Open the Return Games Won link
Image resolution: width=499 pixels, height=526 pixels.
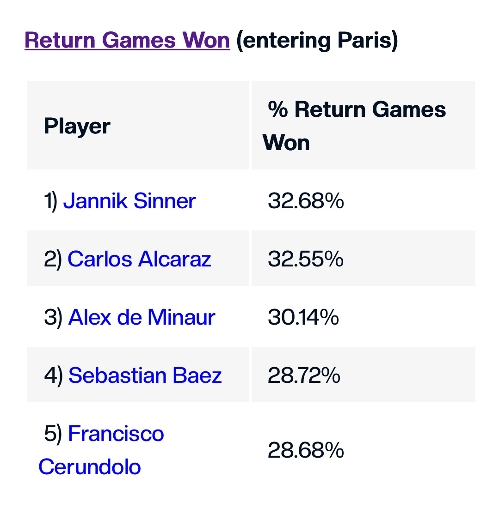(x=127, y=40)
